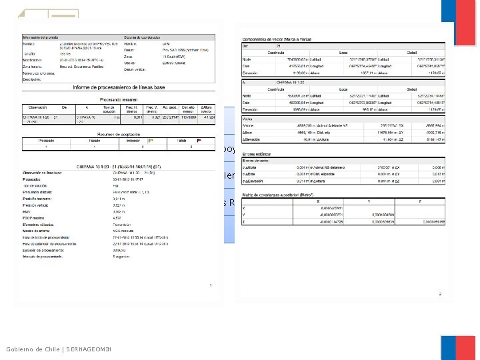The image size is (480, 360).
Task: Select the 'CHIPANA 18 1-20 - 21' baseline heading
Action: point(119,167)
